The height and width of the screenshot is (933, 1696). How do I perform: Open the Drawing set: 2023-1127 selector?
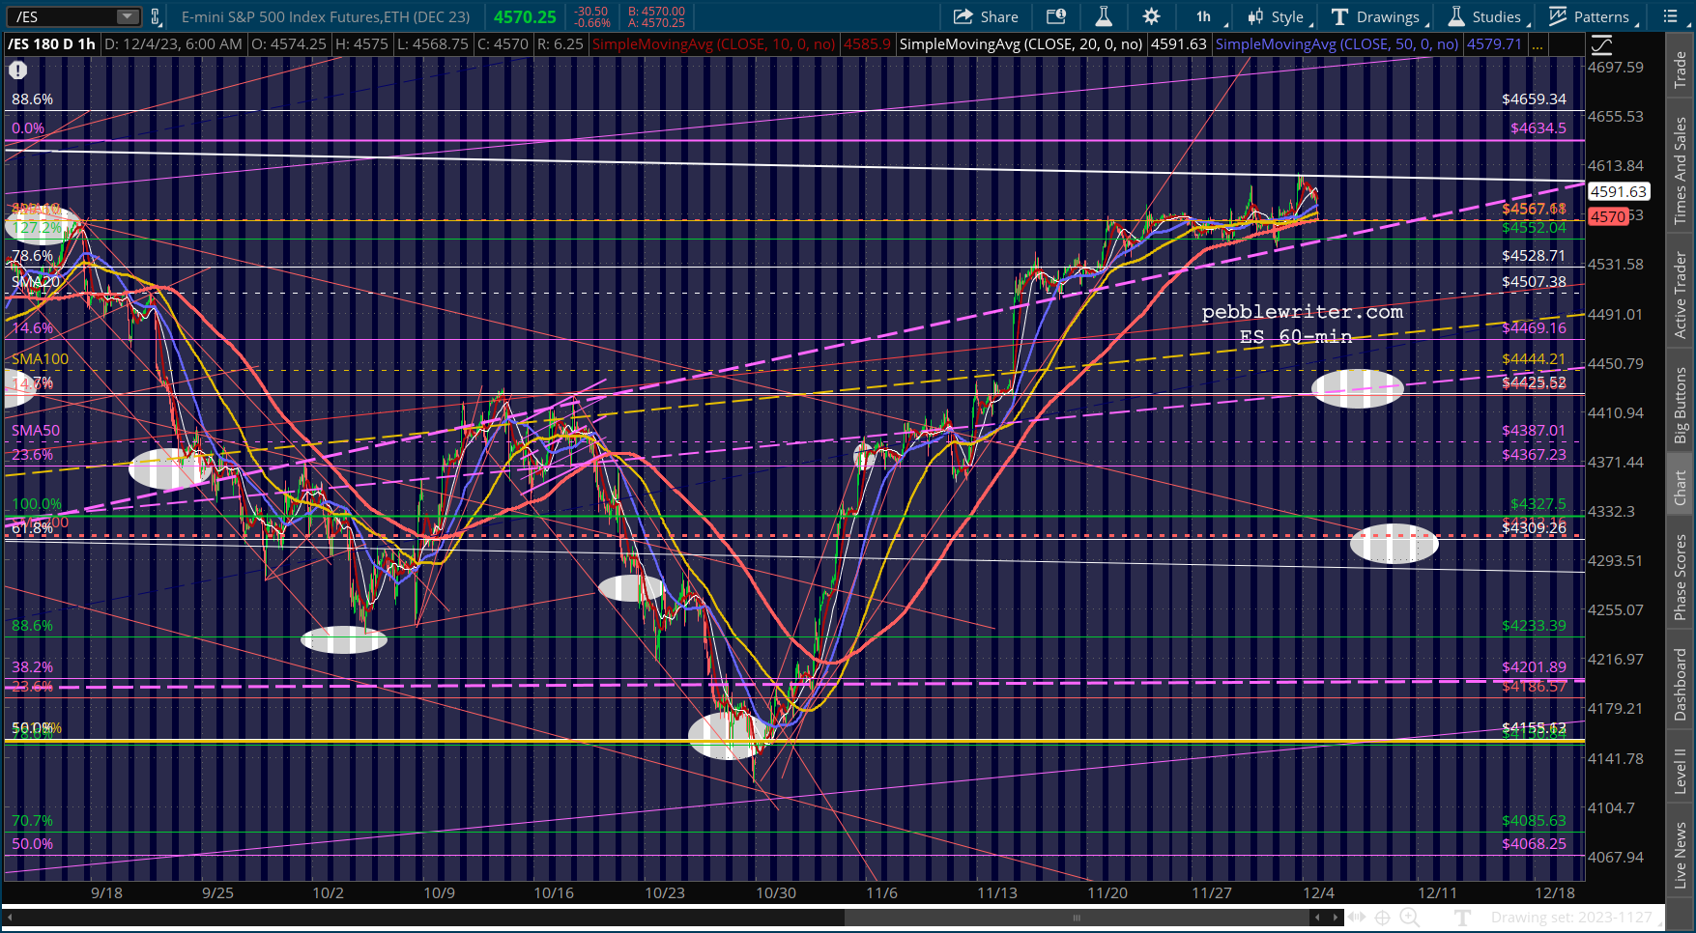1570,918
